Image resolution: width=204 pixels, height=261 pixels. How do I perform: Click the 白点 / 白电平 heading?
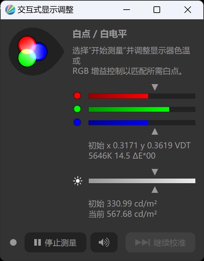(100, 34)
